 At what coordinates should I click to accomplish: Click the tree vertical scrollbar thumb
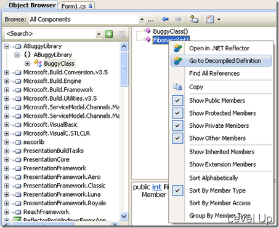[x=124, y=69]
